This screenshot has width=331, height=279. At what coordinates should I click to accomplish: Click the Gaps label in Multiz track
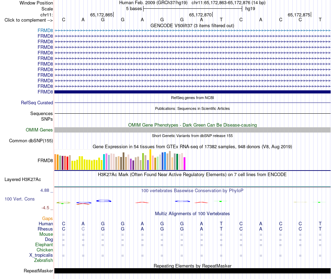click(47, 219)
